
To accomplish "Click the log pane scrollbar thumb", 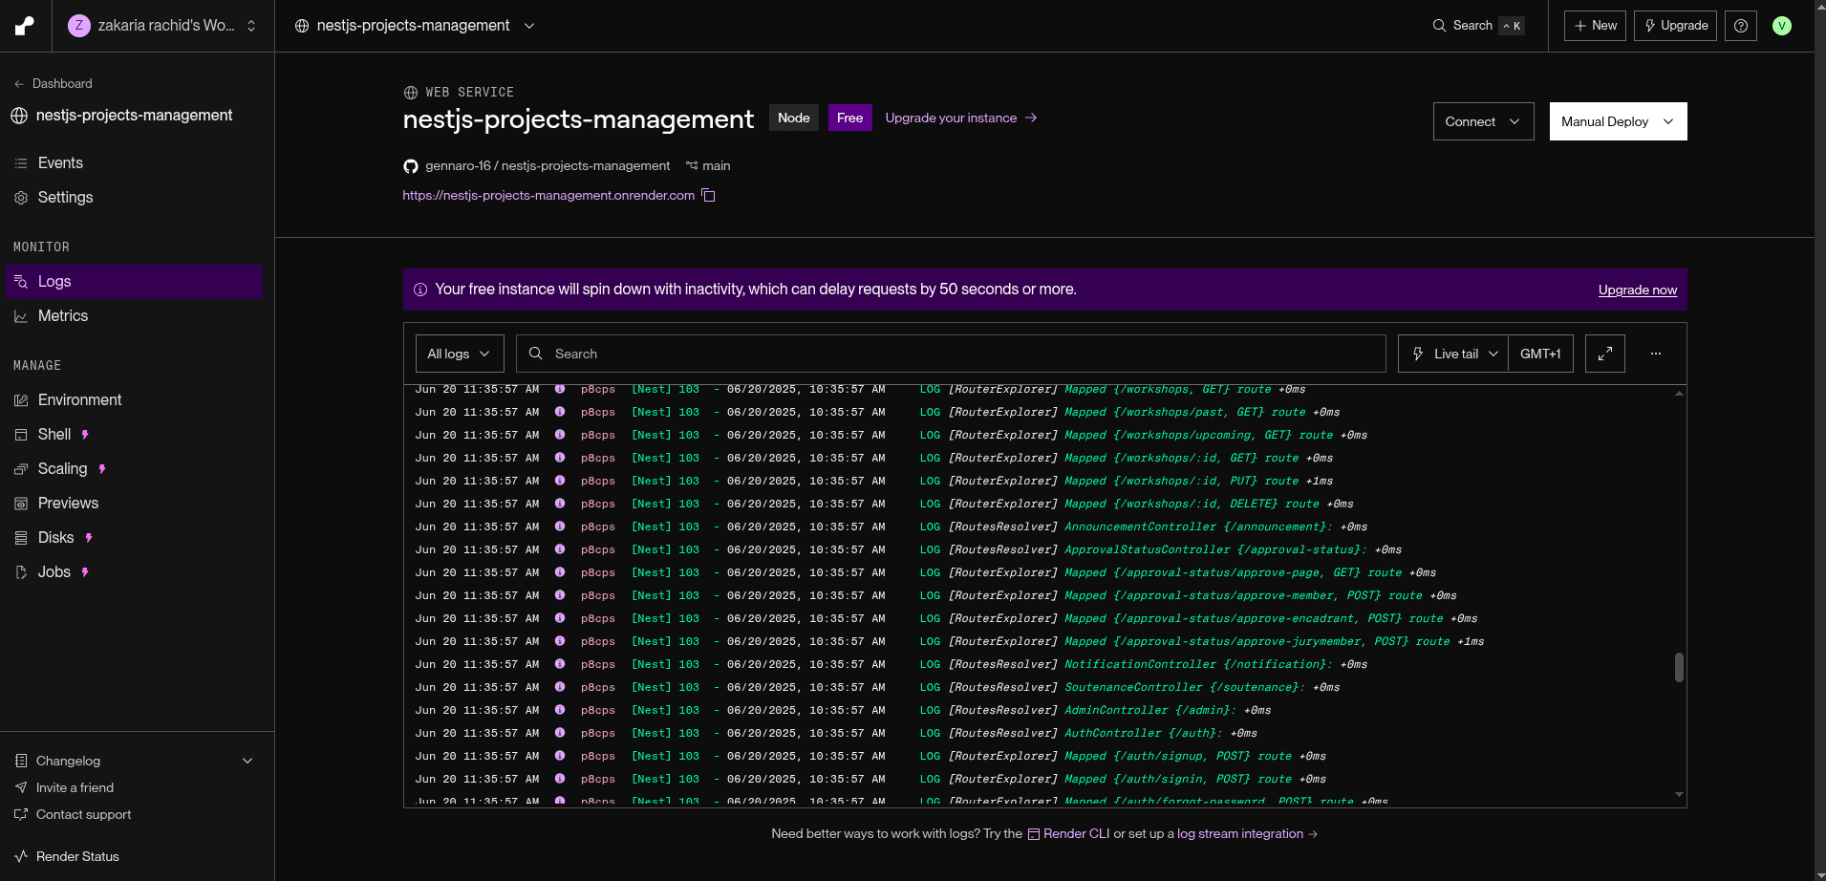I will coord(1679,667).
